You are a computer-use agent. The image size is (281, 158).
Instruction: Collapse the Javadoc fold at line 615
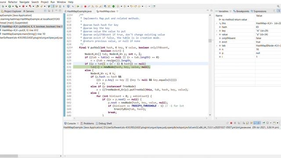pos(72,15)
